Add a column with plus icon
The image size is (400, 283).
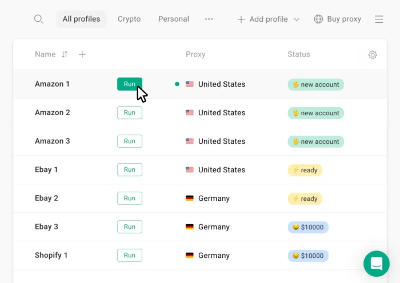tap(82, 54)
